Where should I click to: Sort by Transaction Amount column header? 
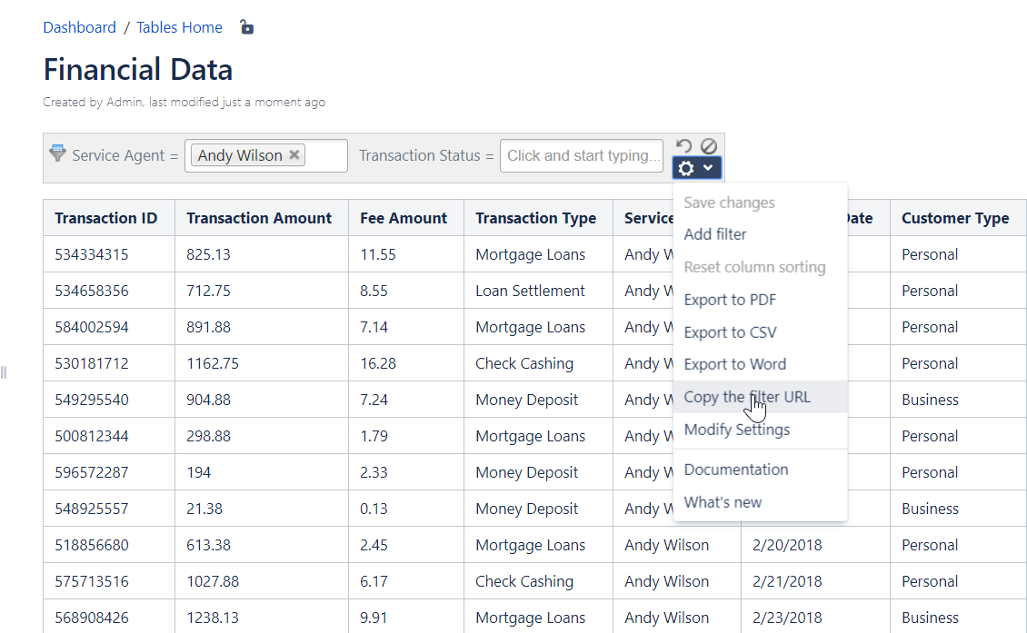(259, 218)
